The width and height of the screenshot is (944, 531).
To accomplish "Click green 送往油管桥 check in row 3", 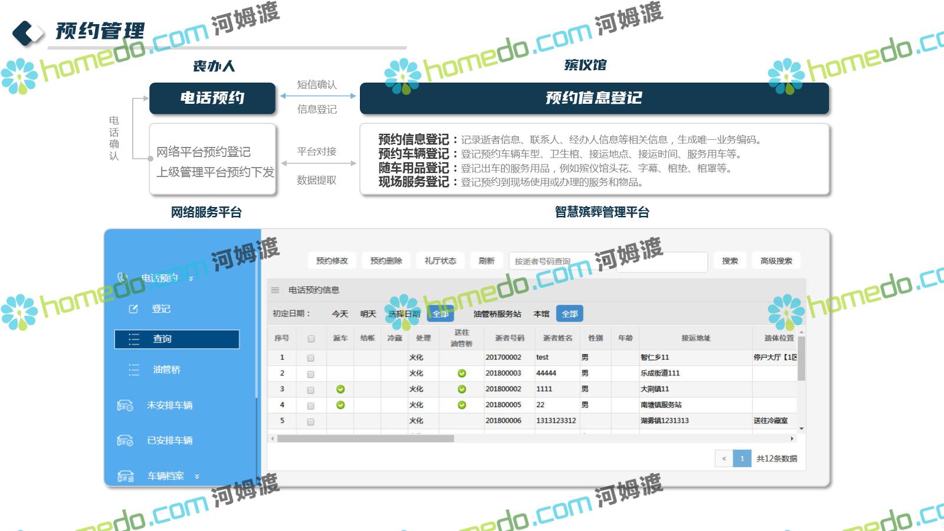I will pyautogui.click(x=462, y=389).
